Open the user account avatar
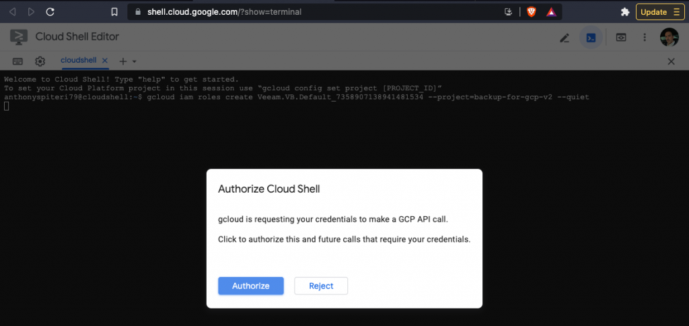 [669, 38]
